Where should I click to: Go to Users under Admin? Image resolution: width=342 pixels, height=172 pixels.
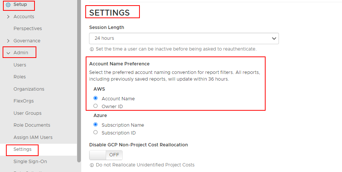pyautogui.click(x=20, y=65)
